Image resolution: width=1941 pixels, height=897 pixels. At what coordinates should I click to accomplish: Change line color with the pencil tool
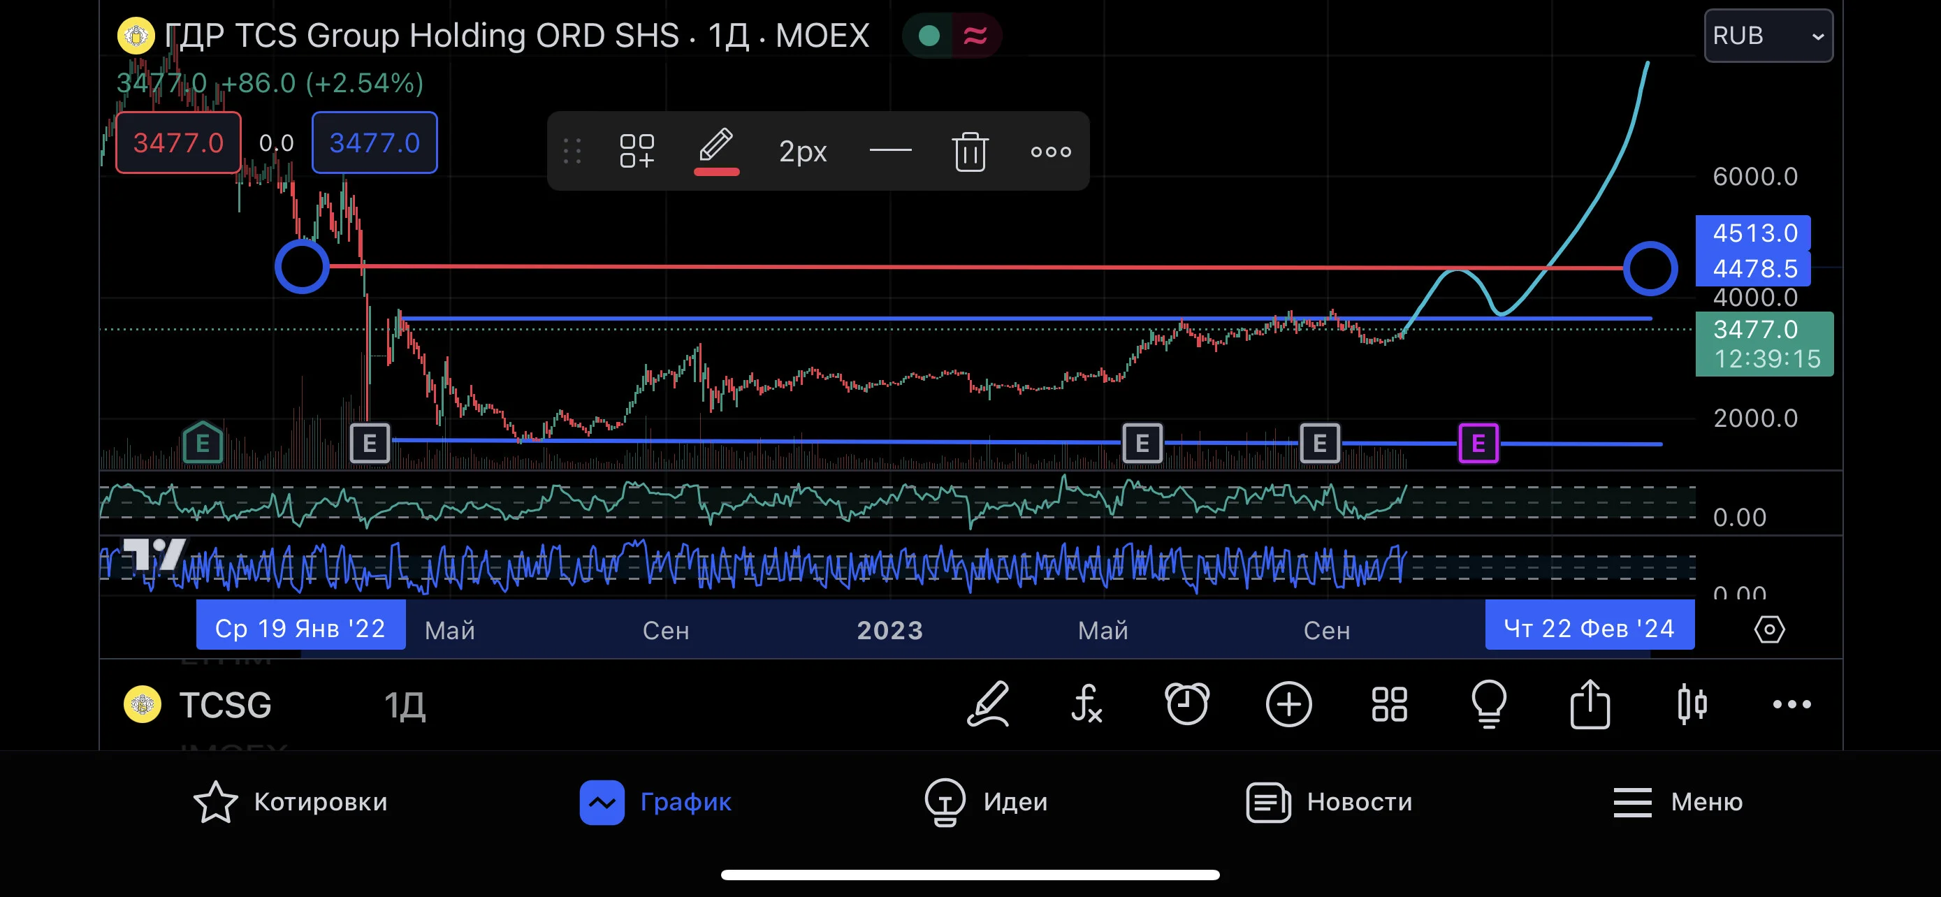[x=715, y=151]
